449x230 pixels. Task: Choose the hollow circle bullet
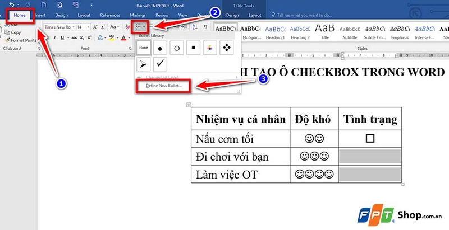click(177, 48)
